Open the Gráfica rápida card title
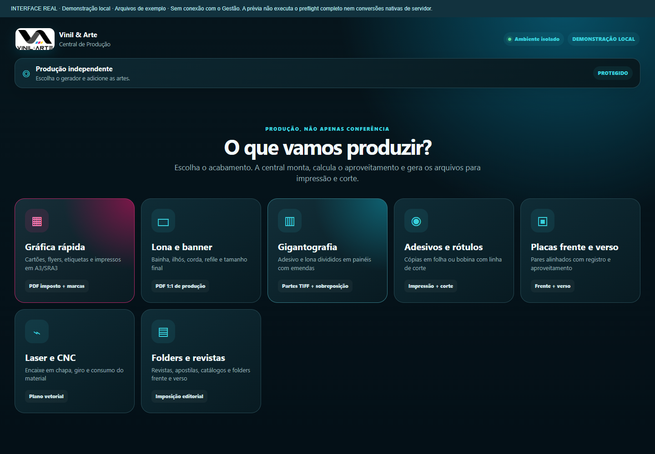655x454 pixels. click(x=55, y=247)
